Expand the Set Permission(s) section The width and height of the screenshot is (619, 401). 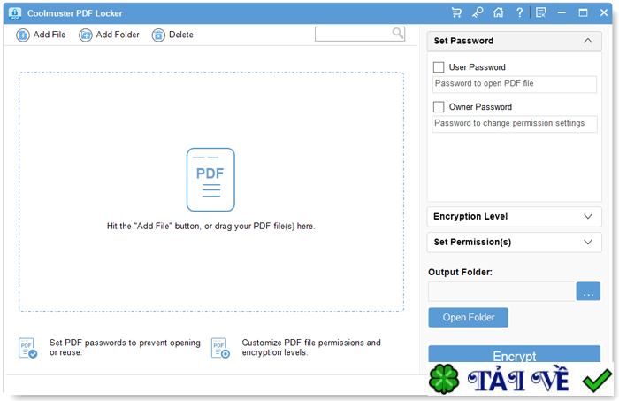tap(514, 243)
